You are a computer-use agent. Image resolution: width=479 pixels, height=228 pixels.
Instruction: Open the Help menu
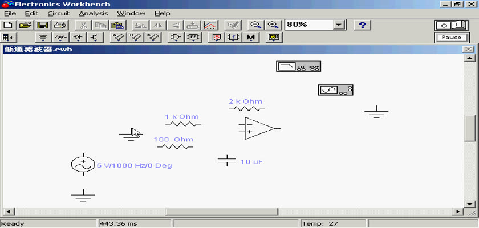pyautogui.click(x=162, y=14)
